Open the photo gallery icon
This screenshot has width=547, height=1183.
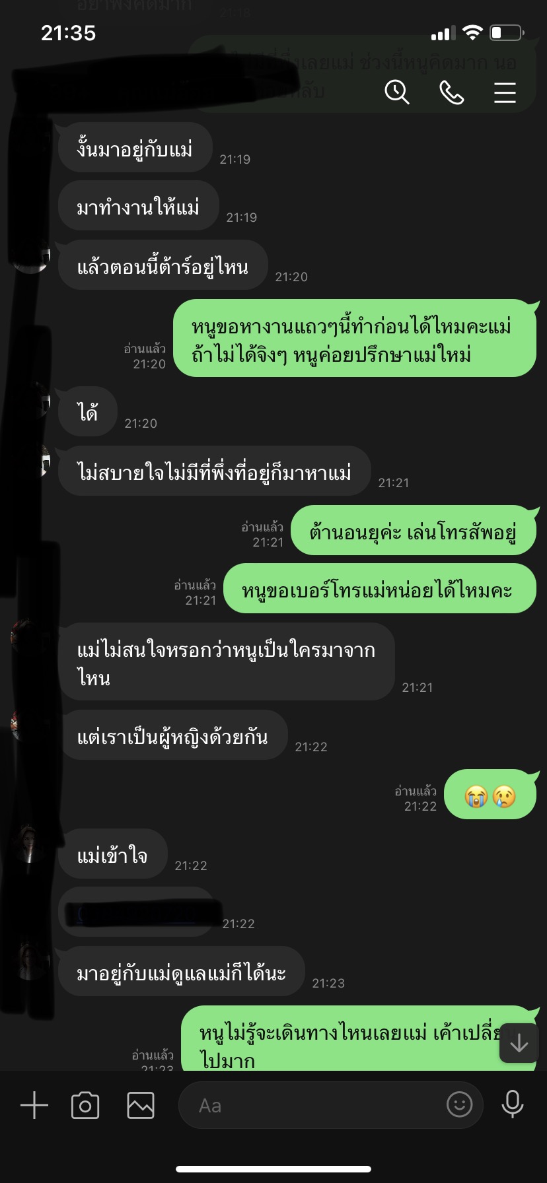[x=141, y=1105]
